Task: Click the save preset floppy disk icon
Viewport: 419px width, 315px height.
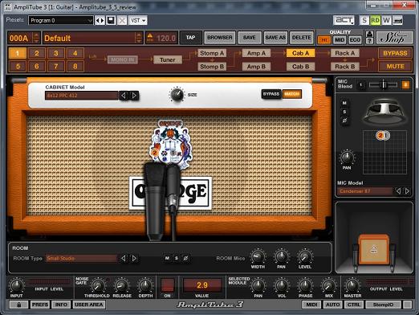Action: click(x=111, y=20)
